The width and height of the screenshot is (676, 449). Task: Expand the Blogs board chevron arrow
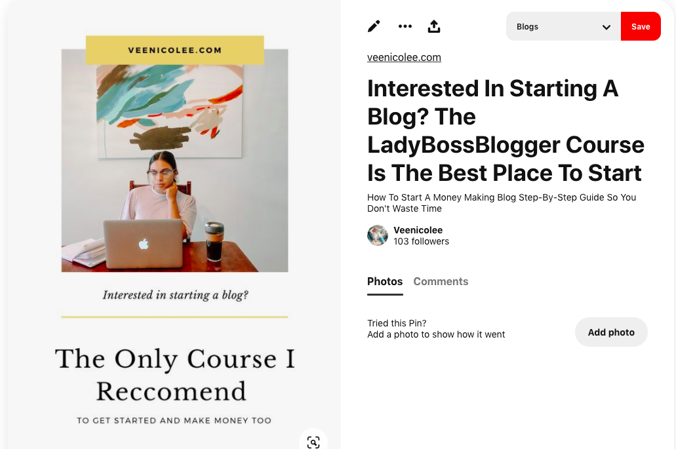pos(606,27)
